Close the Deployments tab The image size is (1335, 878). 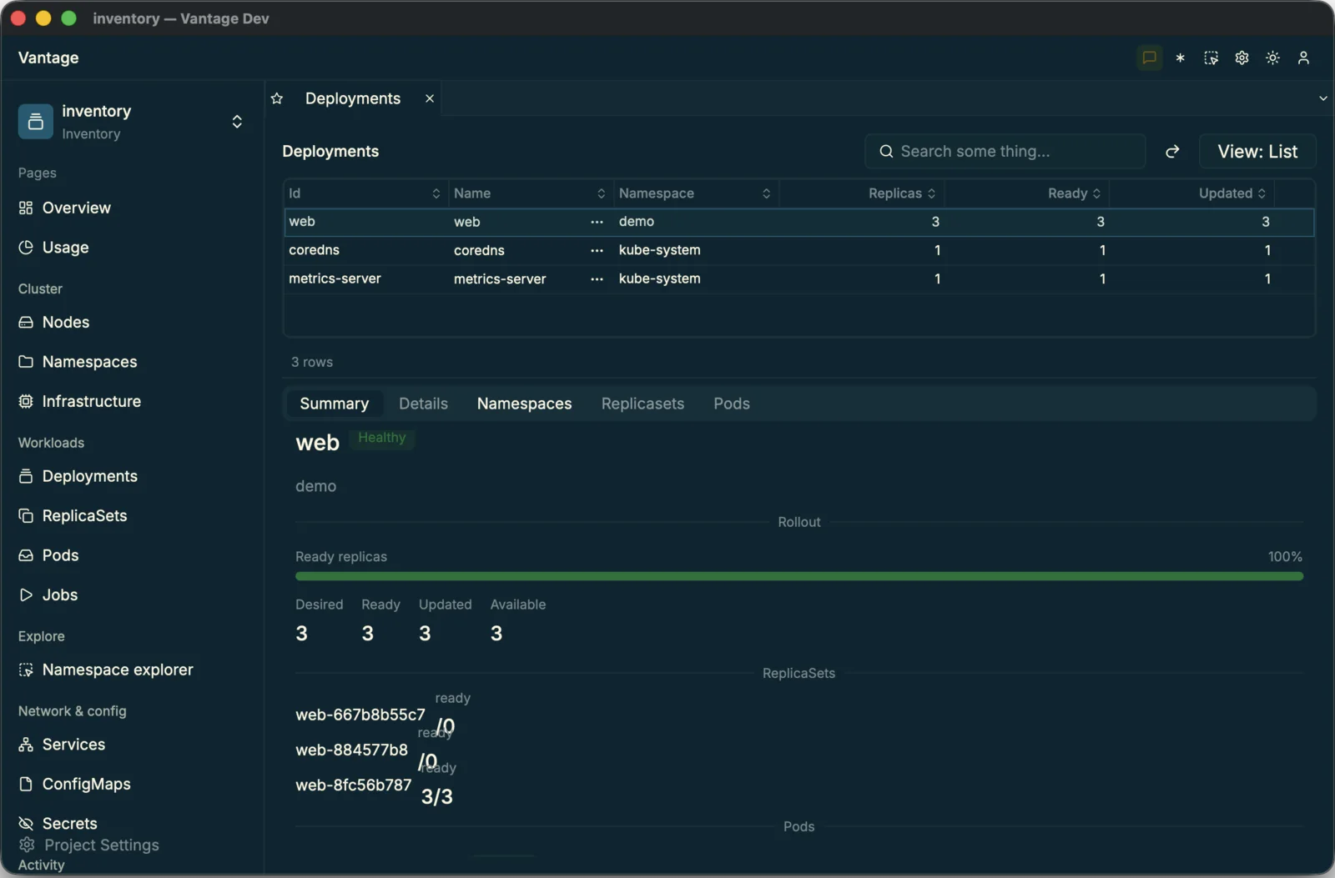tap(430, 98)
